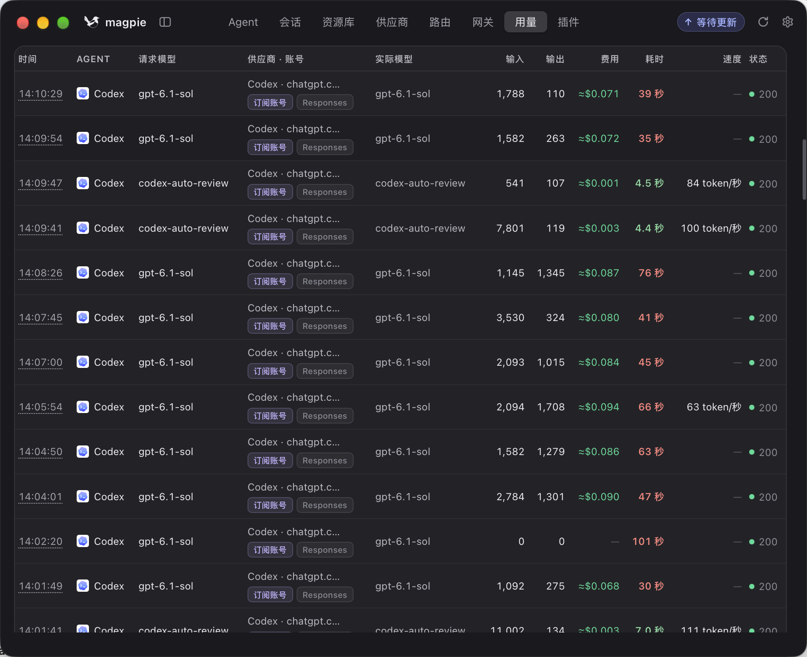Click the 等待更新 button
Viewport: 807px width, 657px height.
click(711, 22)
